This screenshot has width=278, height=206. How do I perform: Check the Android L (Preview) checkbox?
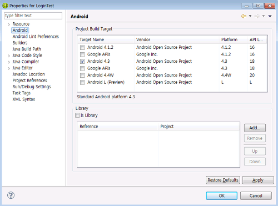tap(82, 82)
